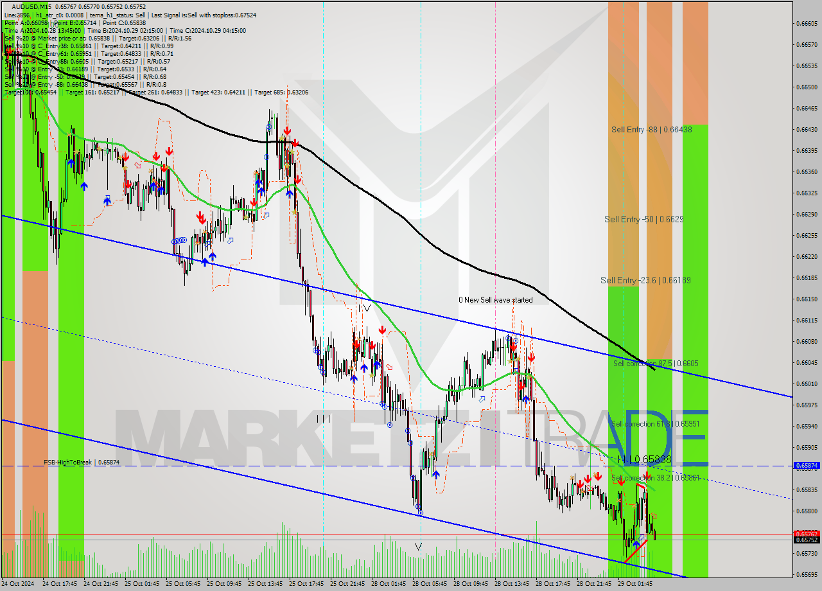Click 0.65940 on the price axis

807,426
